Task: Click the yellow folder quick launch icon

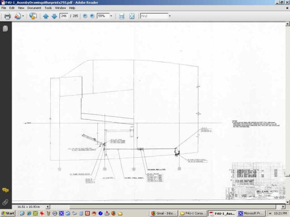Action: pyautogui.click(x=120, y=213)
